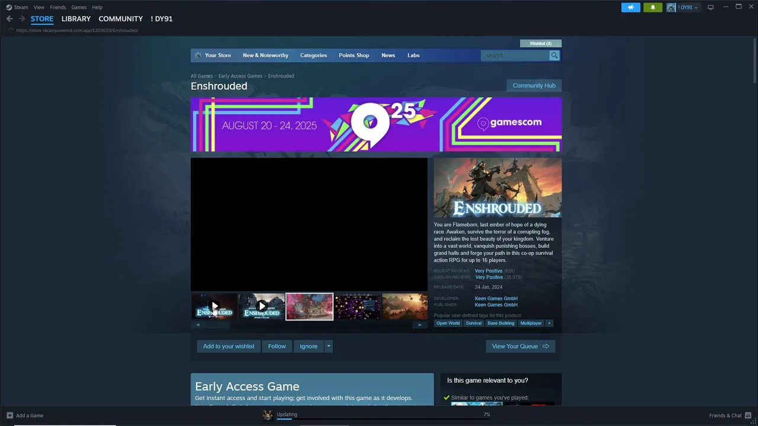Click the search magnifier icon
Viewport: 758px width, 426px height.
554,56
